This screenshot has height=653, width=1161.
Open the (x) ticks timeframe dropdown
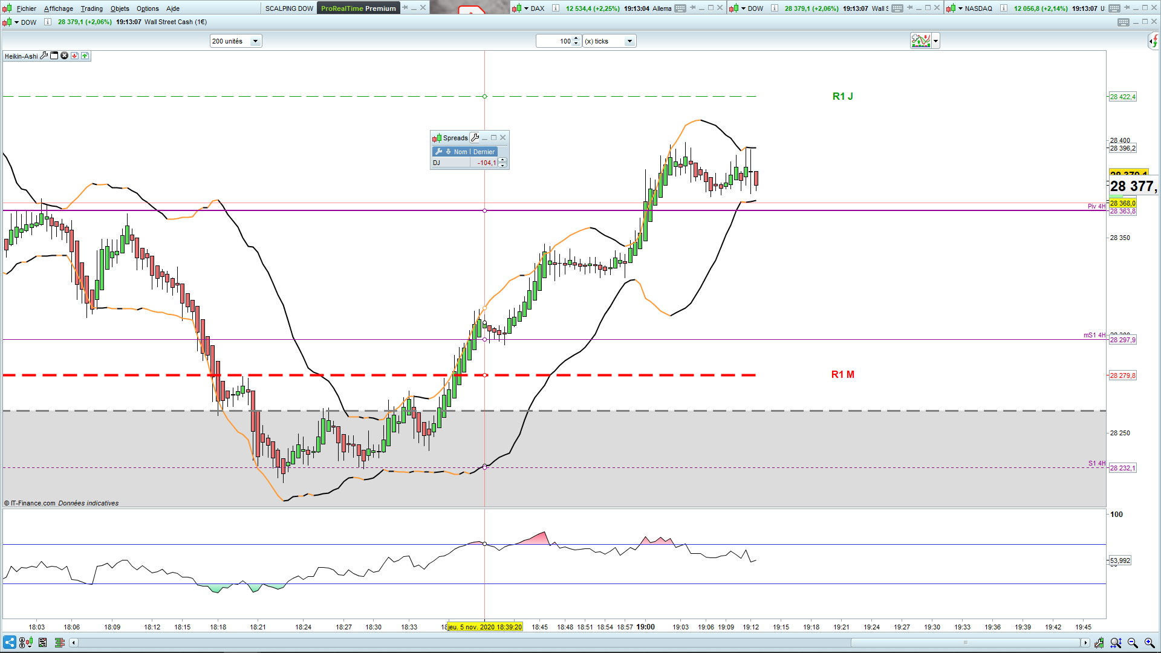(x=629, y=41)
